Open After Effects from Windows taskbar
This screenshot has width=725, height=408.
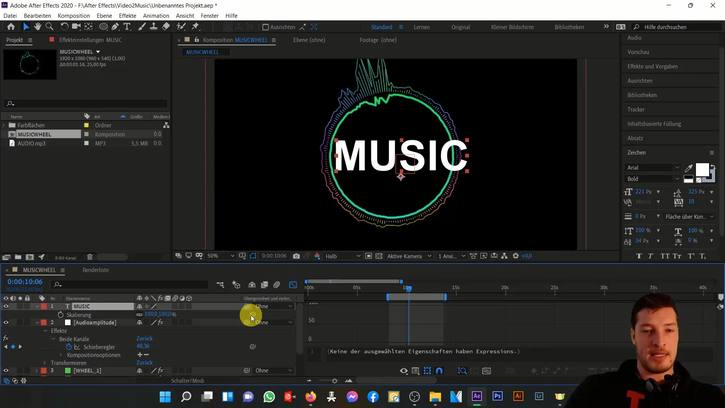pyautogui.click(x=477, y=396)
